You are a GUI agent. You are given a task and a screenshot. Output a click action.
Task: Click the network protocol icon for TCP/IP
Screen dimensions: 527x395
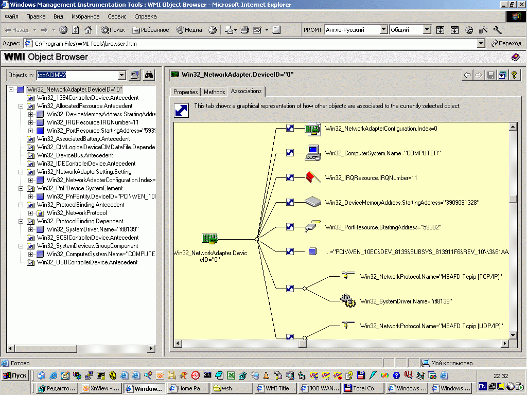click(x=348, y=276)
